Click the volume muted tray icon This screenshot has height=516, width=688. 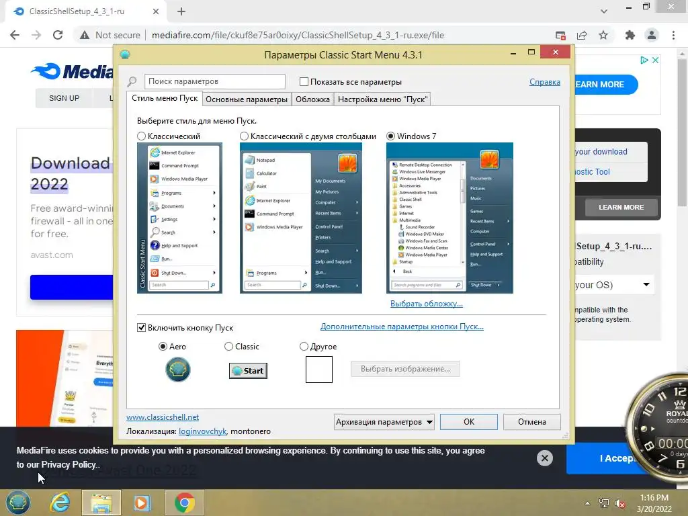click(x=620, y=503)
